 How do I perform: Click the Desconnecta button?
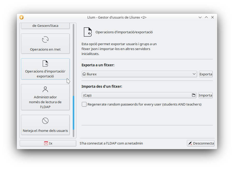pos(201,143)
